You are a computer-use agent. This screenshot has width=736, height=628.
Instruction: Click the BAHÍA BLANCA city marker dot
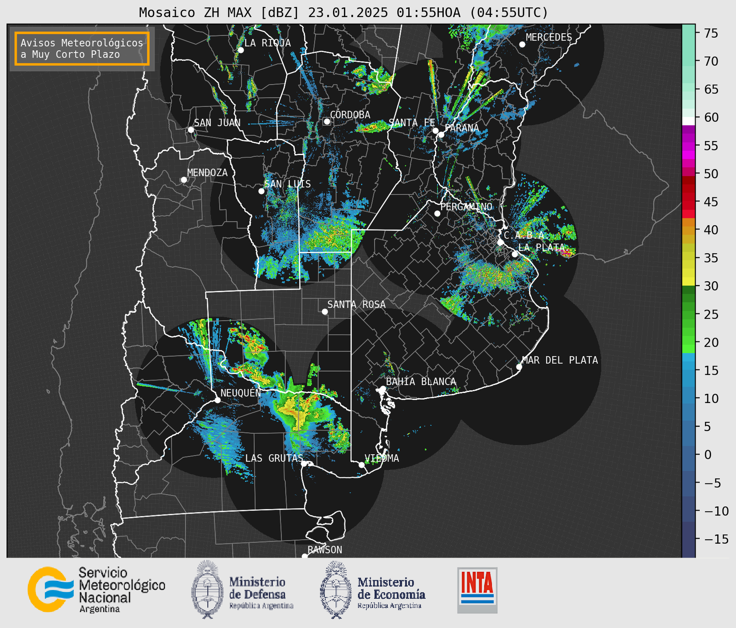coord(383,389)
